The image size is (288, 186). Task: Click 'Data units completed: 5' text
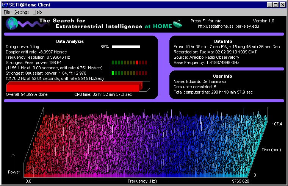coord(195,87)
